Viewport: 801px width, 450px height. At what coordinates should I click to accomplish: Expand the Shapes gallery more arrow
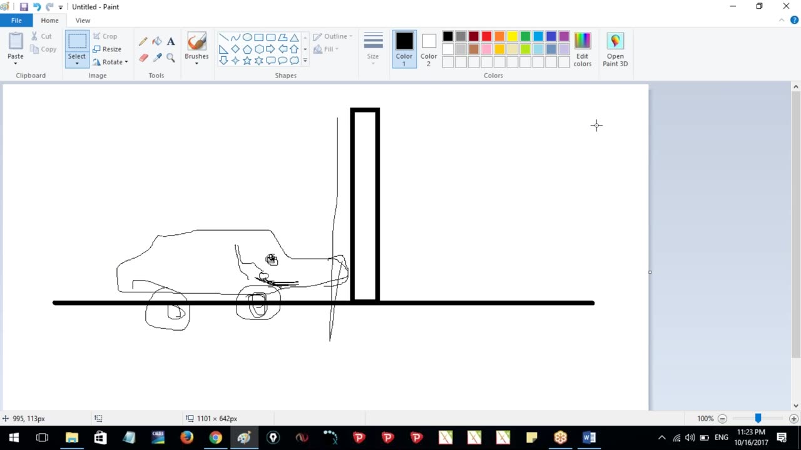pyautogui.click(x=305, y=61)
